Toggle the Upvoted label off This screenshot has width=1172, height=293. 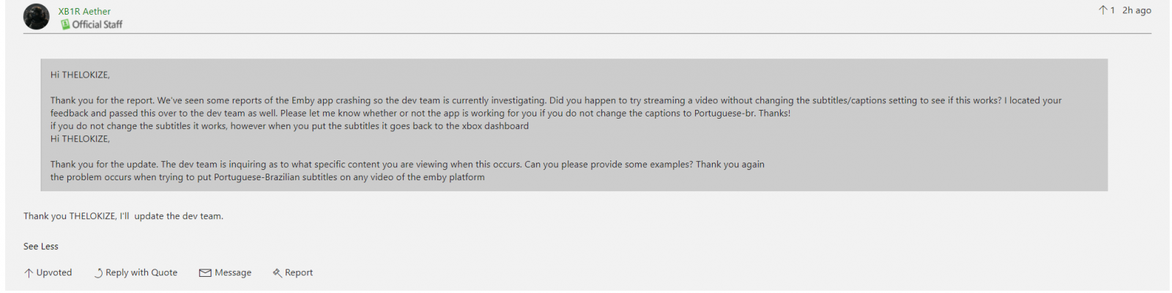(54, 272)
